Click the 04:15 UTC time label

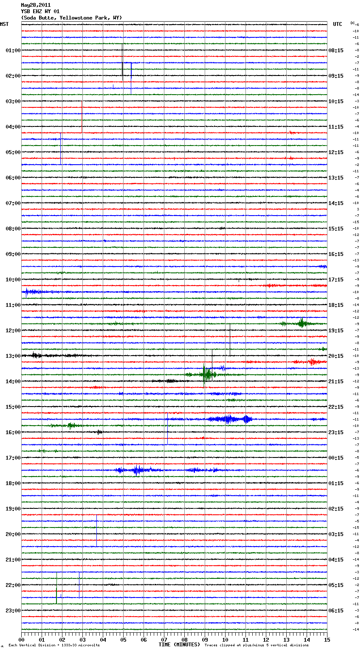click(336, 560)
